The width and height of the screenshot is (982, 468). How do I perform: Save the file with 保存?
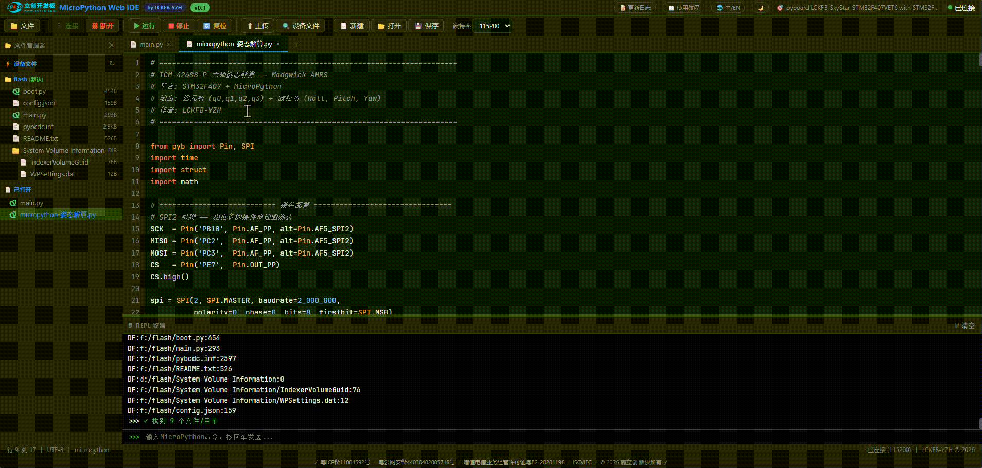point(426,26)
